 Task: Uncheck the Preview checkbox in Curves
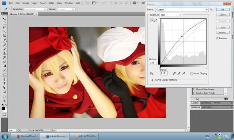tap(217, 38)
